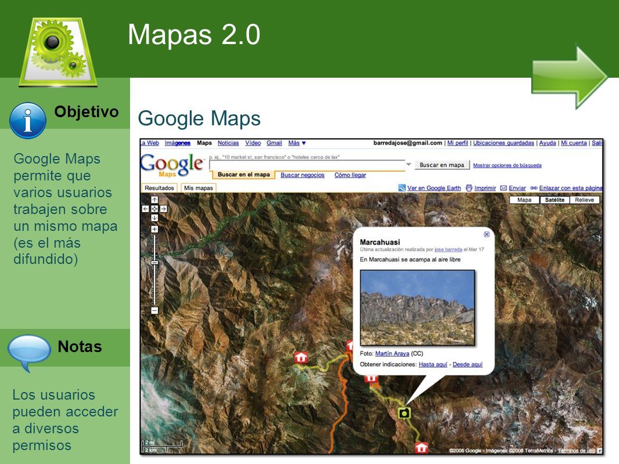This screenshot has width=619, height=464.
Task: Open the Resultados tab
Action: (159, 188)
